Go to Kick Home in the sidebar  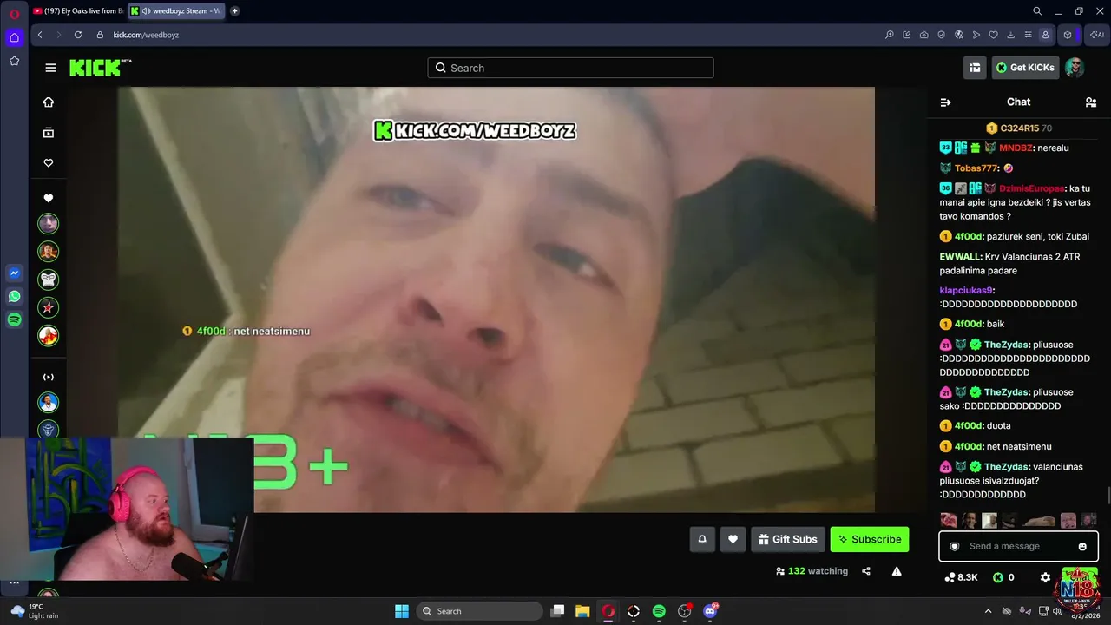[x=49, y=102]
